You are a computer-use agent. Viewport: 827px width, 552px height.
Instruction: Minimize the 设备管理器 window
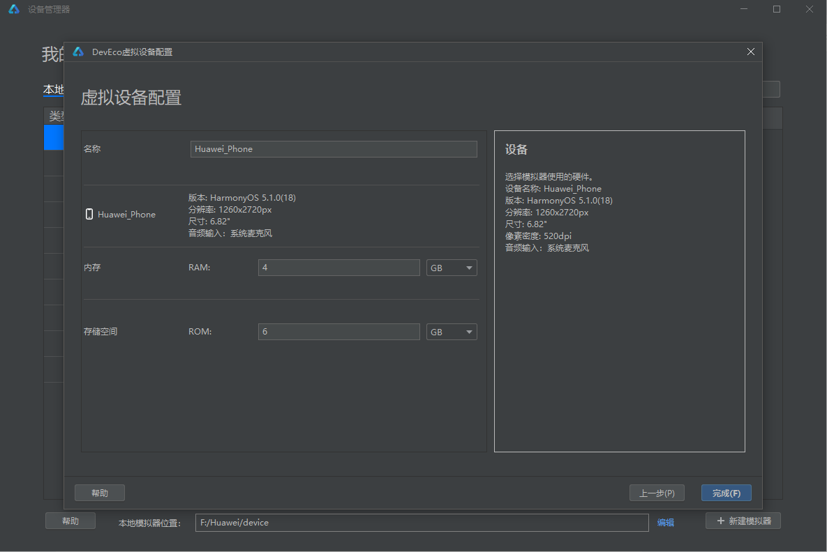point(745,10)
